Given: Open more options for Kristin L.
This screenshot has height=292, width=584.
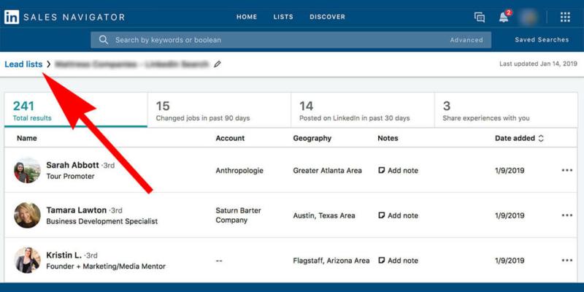Looking at the screenshot, I should 566,261.
